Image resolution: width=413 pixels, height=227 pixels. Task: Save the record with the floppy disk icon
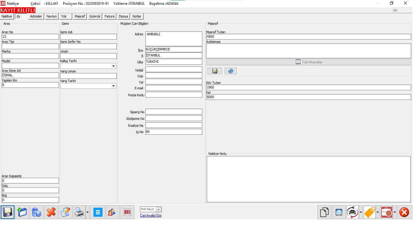point(7,212)
